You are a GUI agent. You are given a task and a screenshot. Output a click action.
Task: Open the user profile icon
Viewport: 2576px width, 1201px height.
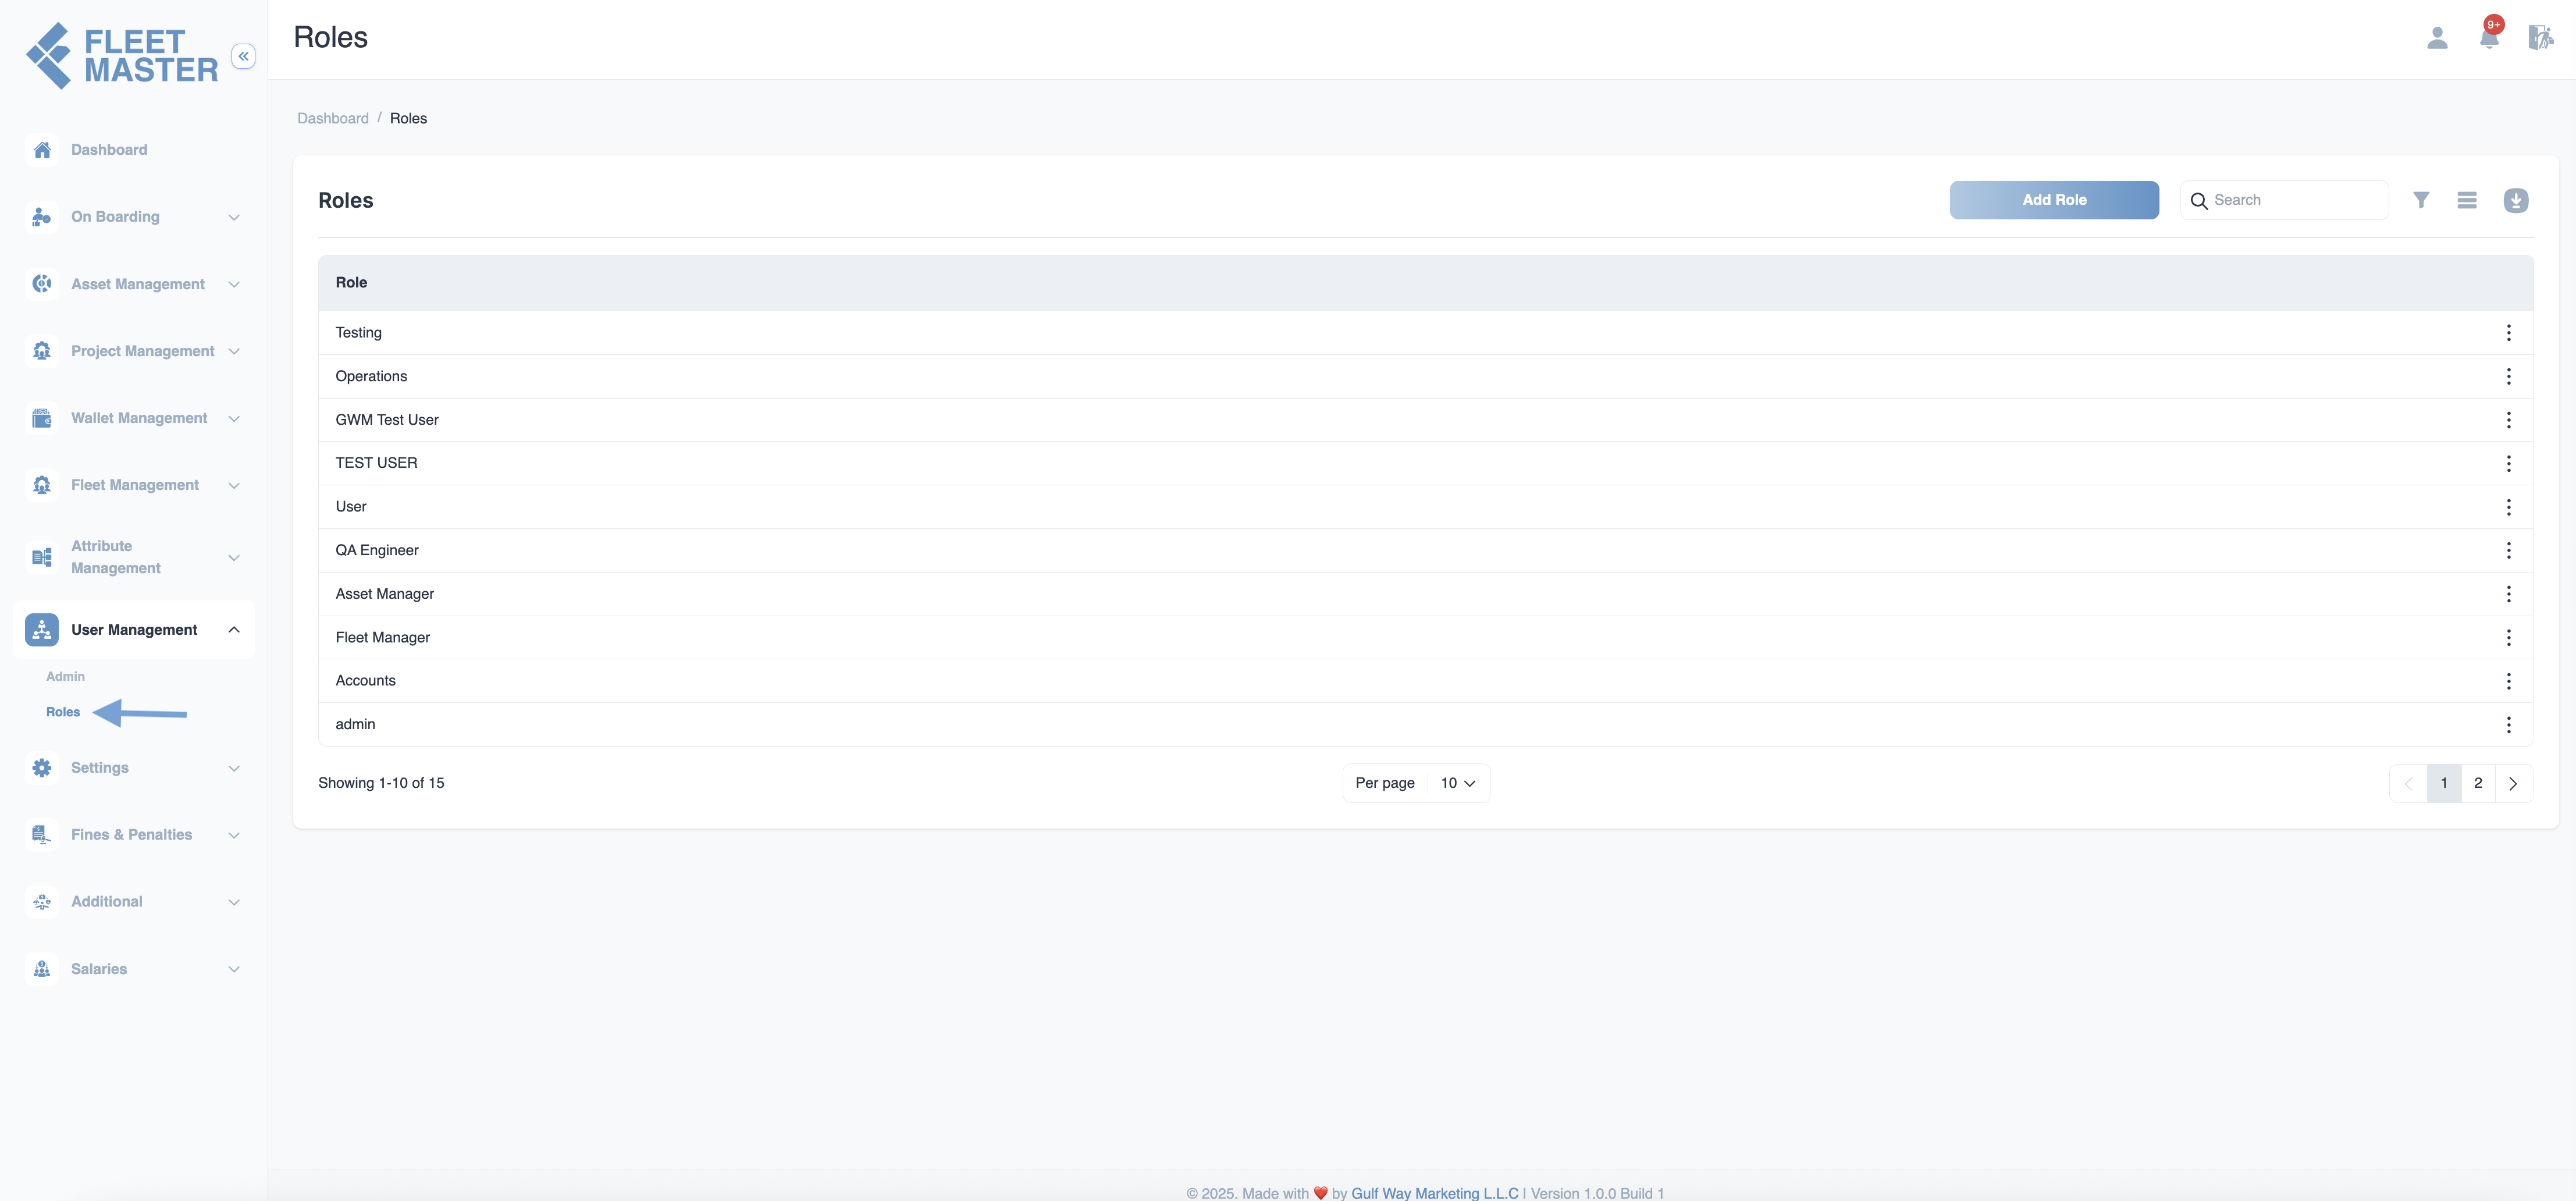pyautogui.click(x=2437, y=38)
